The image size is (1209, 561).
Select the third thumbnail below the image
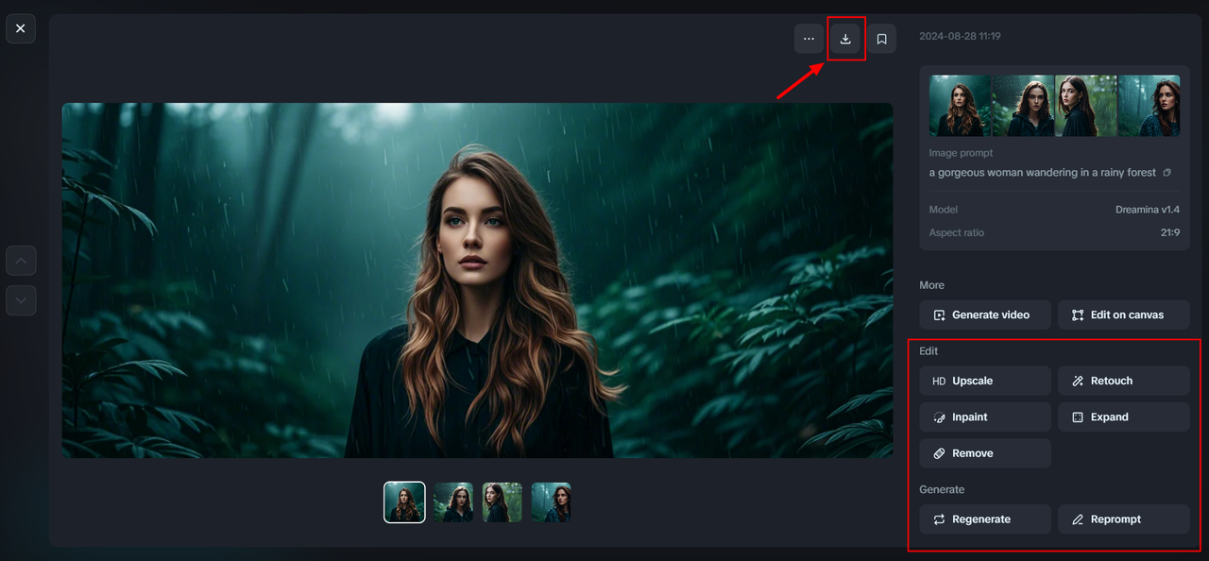[x=502, y=502]
